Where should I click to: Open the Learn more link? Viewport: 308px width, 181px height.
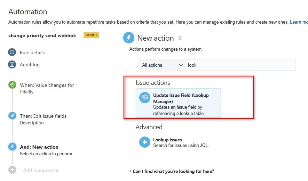click(x=299, y=22)
